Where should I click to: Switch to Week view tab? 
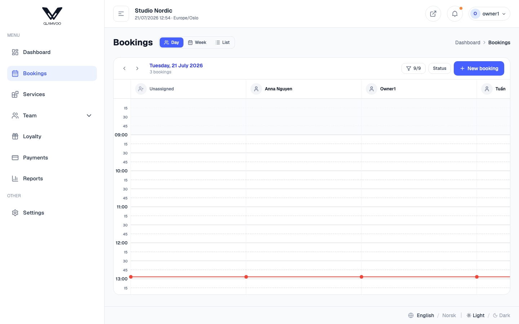click(x=197, y=42)
